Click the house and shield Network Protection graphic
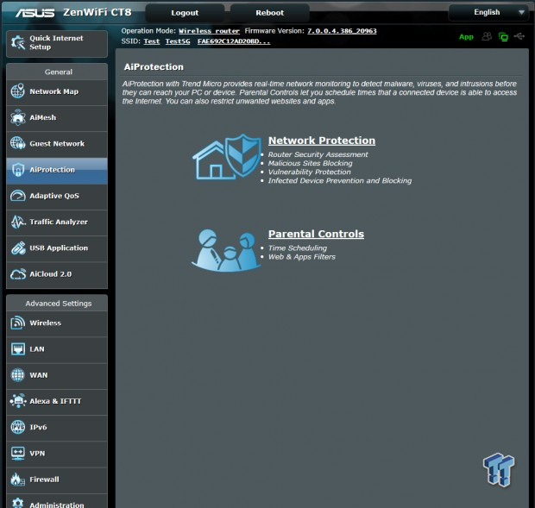The width and height of the screenshot is (535, 508). (227, 157)
